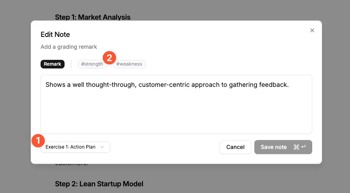Click the vertical divider beside Remark pill
This screenshot has width=350, height=193.
coord(71,64)
